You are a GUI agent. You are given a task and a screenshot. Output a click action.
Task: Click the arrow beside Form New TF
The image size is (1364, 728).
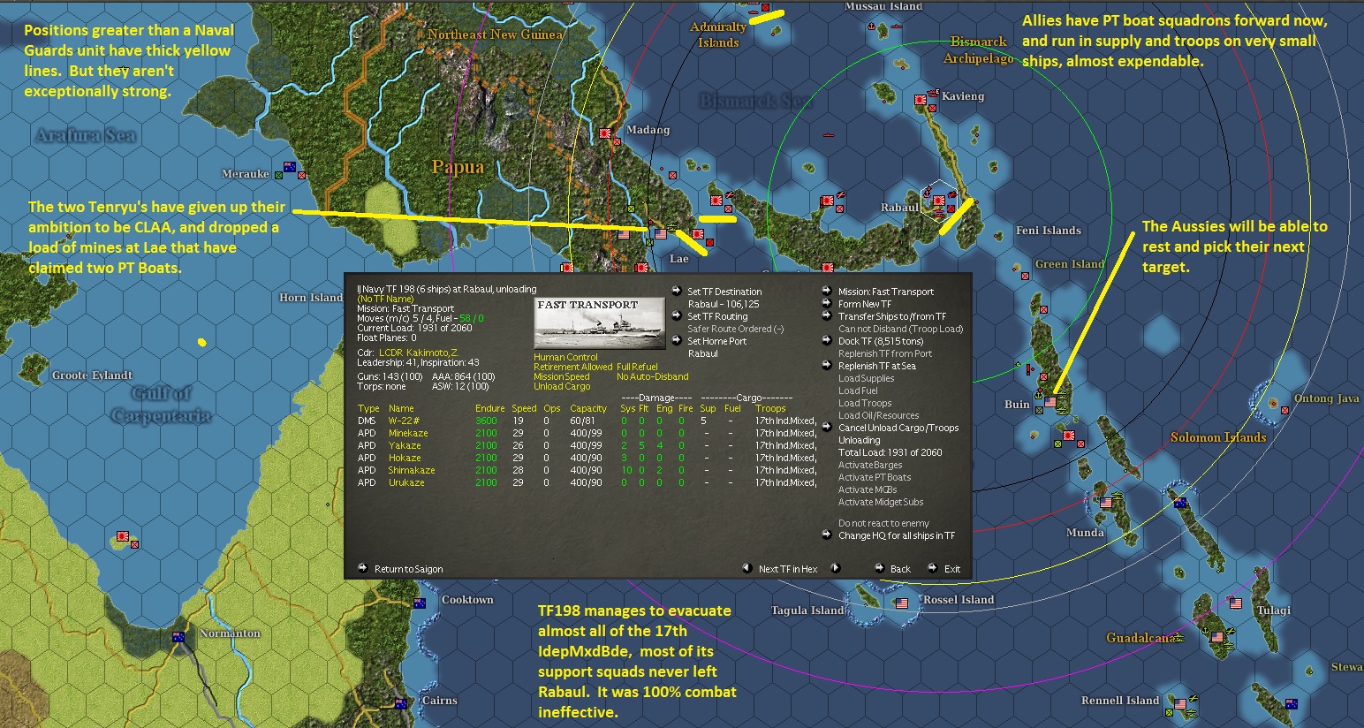pos(827,303)
